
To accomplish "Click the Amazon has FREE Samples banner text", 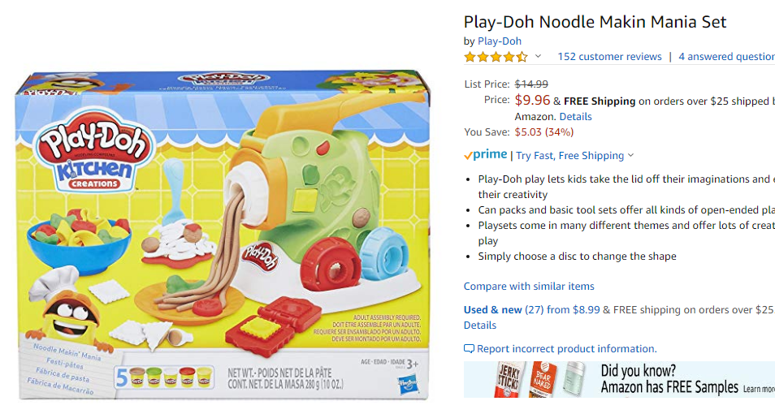I will pos(669,387).
